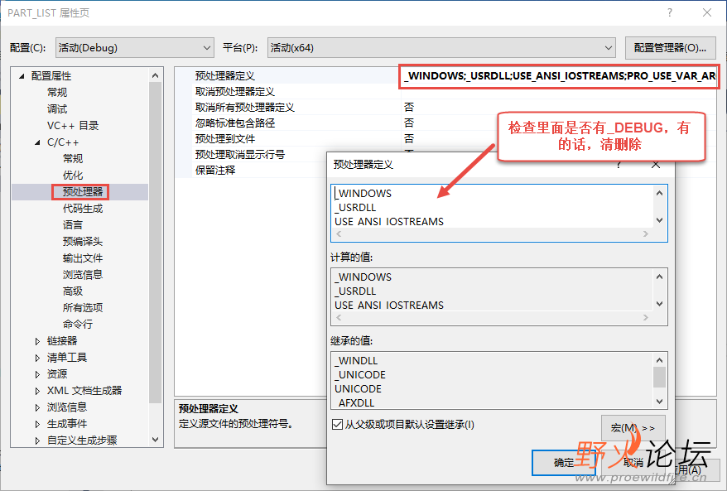Select the VC++ 目录 tree item
Viewport: 727px width, 491px height.
tap(73, 126)
